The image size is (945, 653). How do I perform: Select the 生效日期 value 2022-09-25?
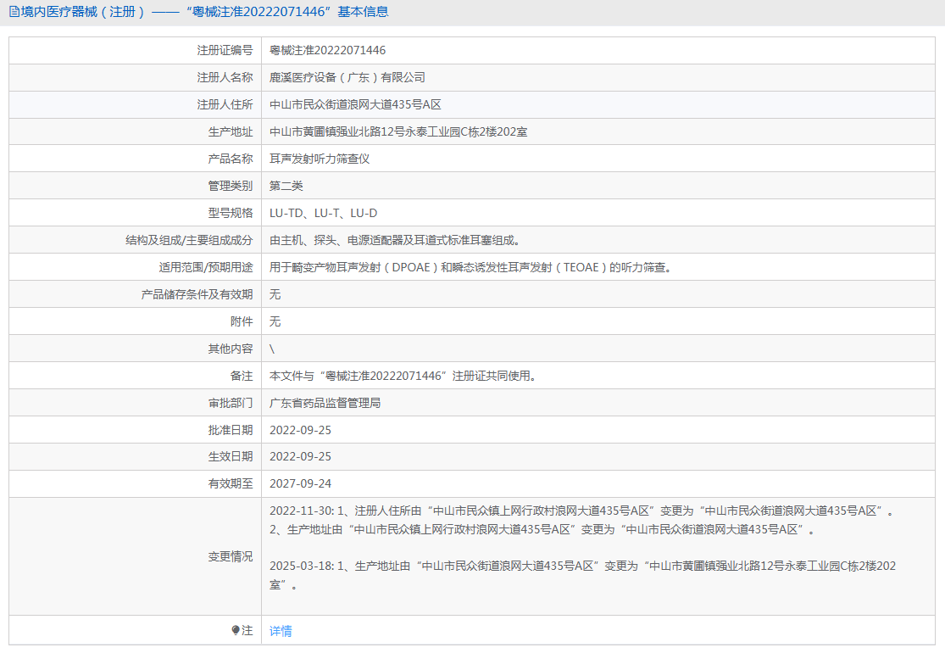pos(300,456)
